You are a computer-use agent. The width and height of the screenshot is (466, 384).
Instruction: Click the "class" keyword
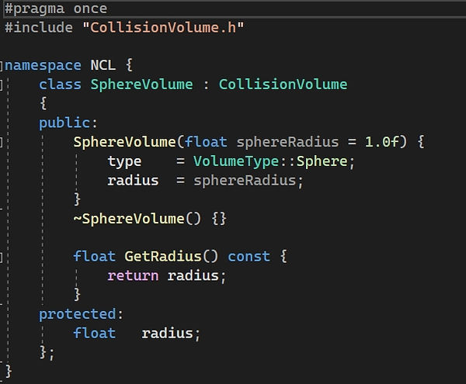point(60,85)
